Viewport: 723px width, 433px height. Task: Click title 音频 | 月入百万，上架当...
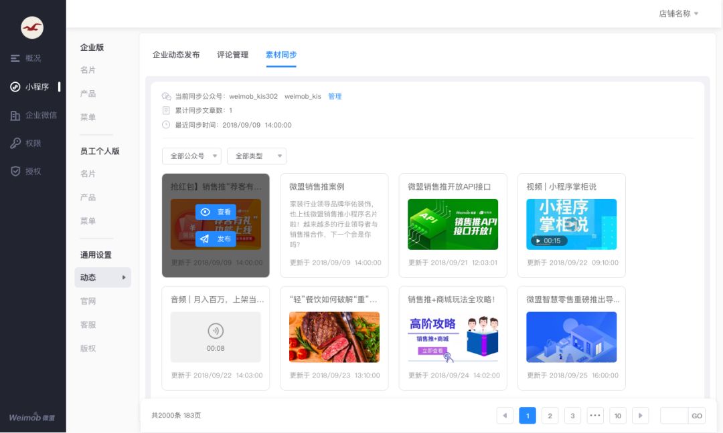(217, 299)
